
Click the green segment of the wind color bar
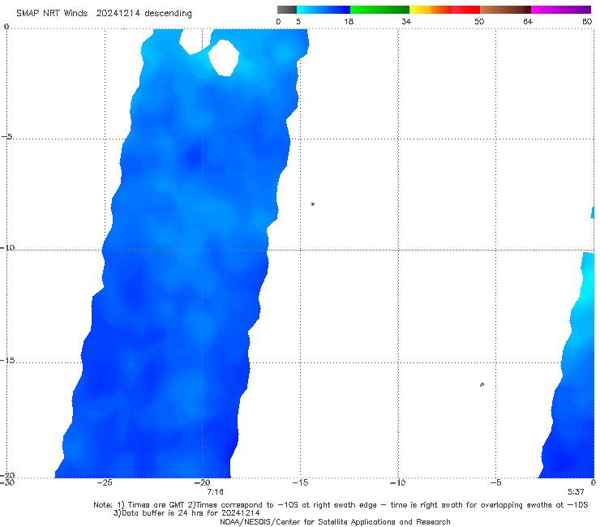379,10
